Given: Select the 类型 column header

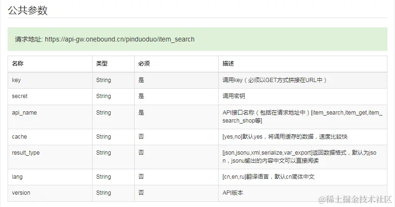Looking at the screenshot, I should (102, 64).
